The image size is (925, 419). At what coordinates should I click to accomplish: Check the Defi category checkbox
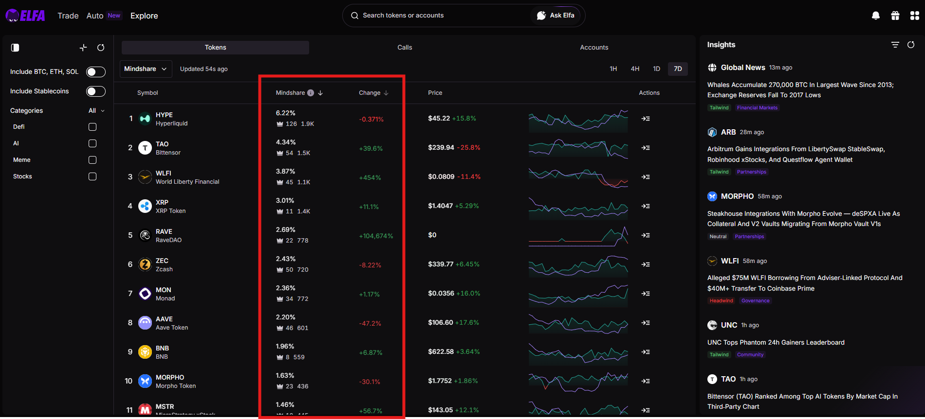point(92,127)
